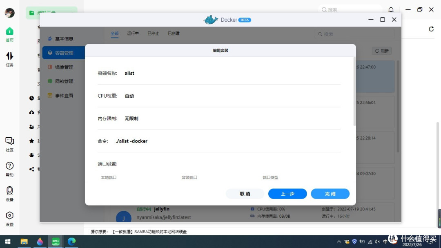Click 上一步 (Previous Step) button
This screenshot has width=441, height=248.
[x=287, y=194]
